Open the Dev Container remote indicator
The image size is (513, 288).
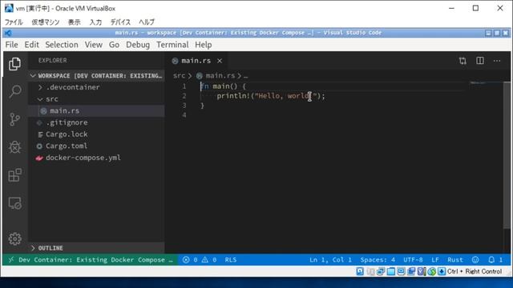click(91, 260)
